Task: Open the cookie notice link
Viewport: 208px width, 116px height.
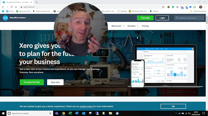Action: click(86, 106)
